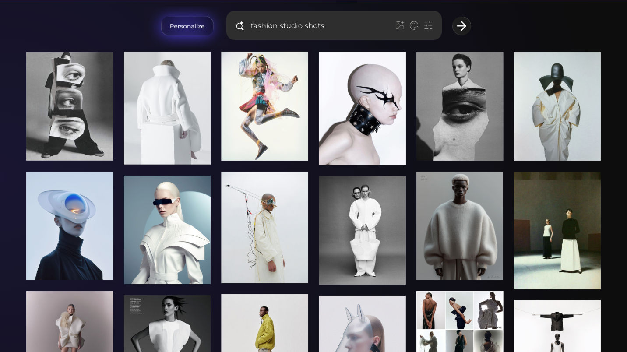Open the add image reference icon
This screenshot has width=627, height=352.
coord(399,25)
